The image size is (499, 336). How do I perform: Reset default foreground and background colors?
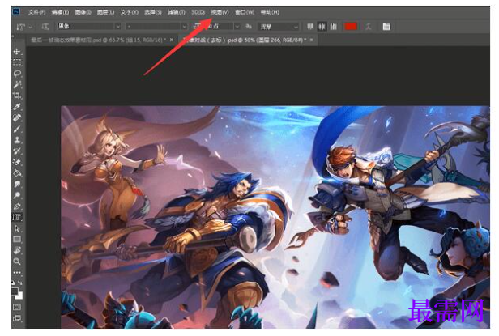click(13, 283)
